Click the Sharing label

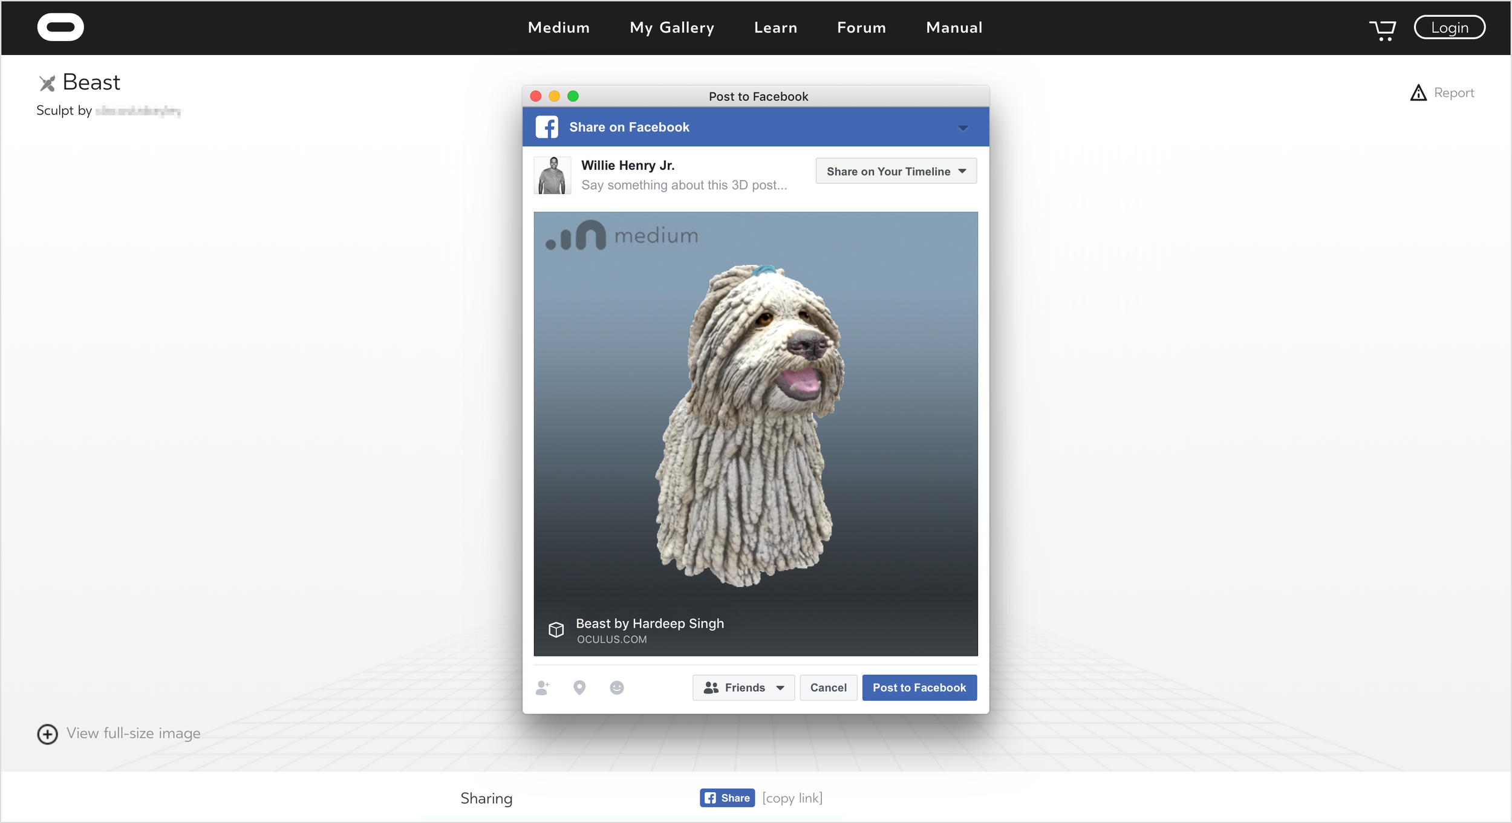(486, 799)
